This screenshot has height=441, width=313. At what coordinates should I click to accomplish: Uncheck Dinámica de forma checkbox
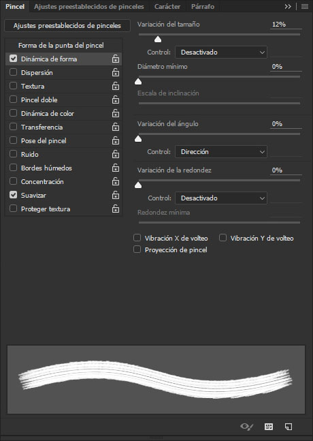(13, 59)
